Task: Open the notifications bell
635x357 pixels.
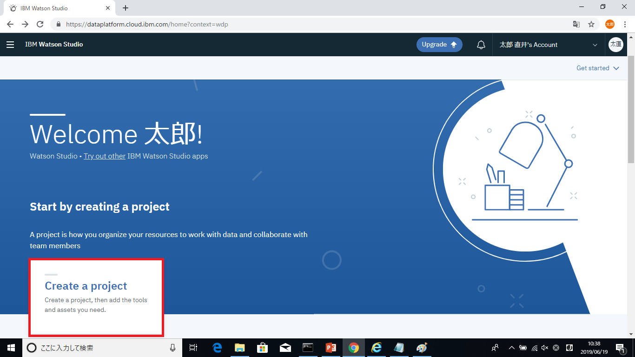Action: click(481, 45)
